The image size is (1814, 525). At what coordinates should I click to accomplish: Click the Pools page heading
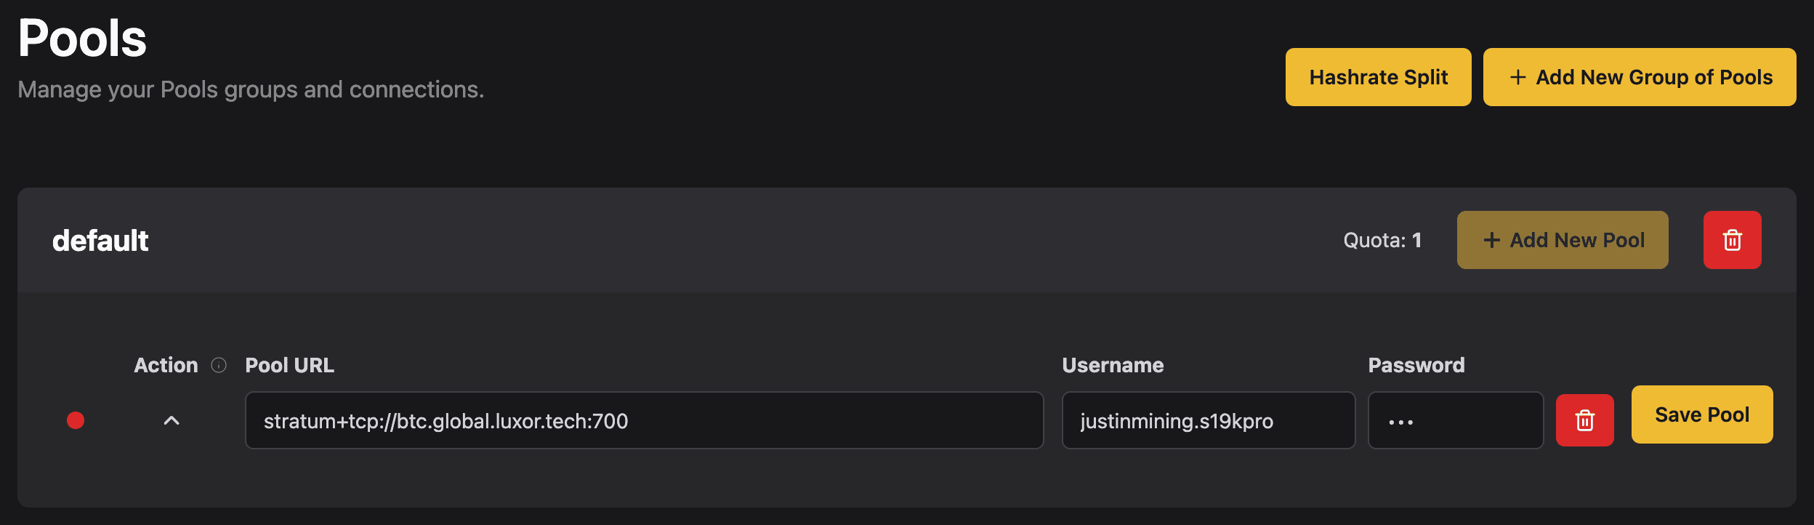tap(82, 38)
